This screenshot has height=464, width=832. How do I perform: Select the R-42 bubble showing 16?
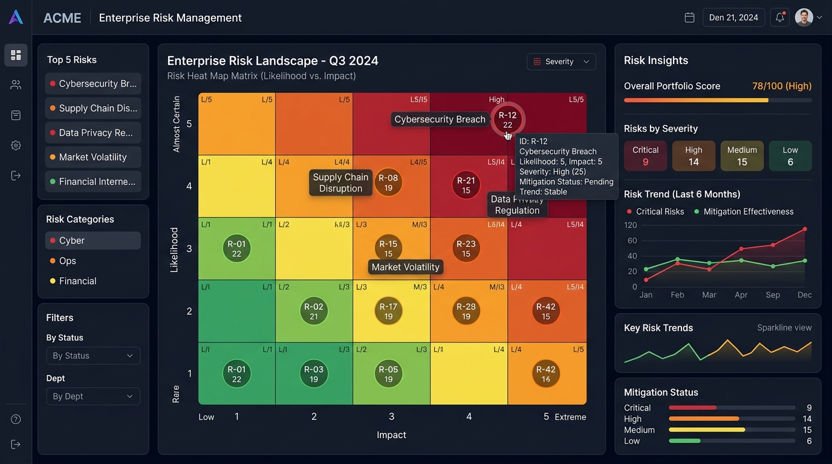pyautogui.click(x=546, y=374)
